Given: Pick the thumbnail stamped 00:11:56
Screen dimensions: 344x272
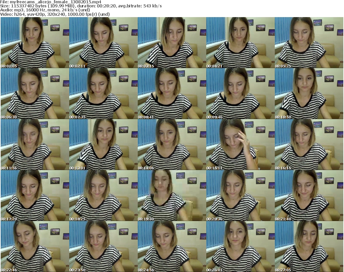Looking at the screenshot, I should [35, 145].
